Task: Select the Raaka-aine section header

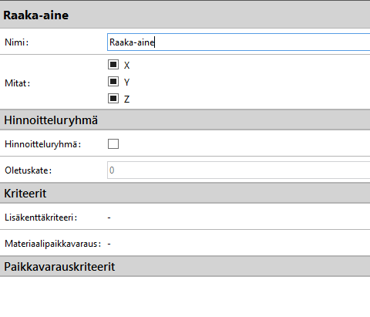Action: [x=185, y=15]
